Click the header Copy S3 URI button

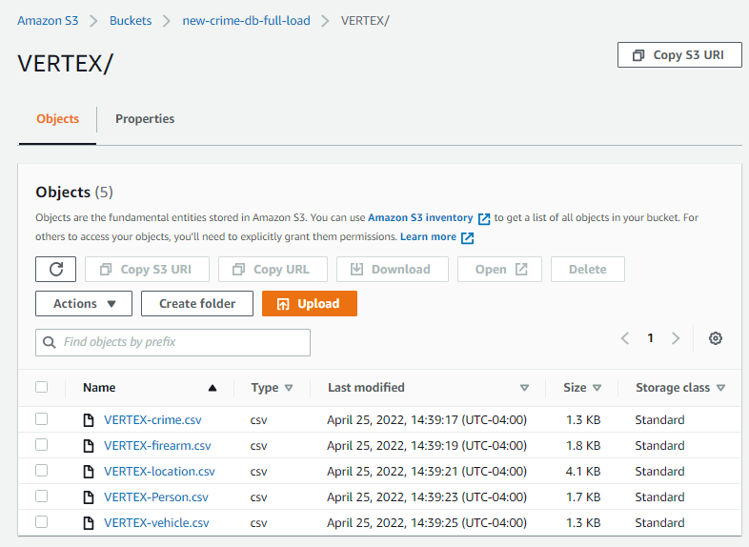tap(679, 55)
